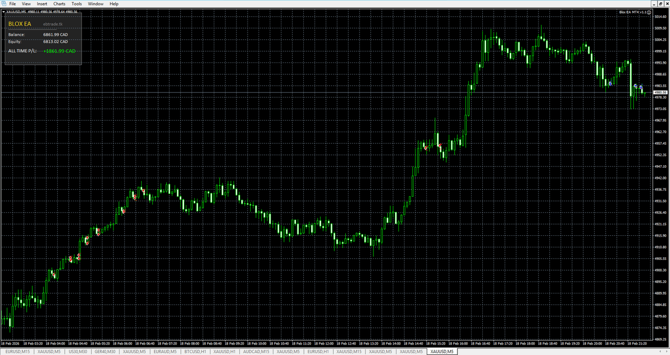Click the 5014.60 price scale label
Screen dimensions: 670x355
(660, 17)
